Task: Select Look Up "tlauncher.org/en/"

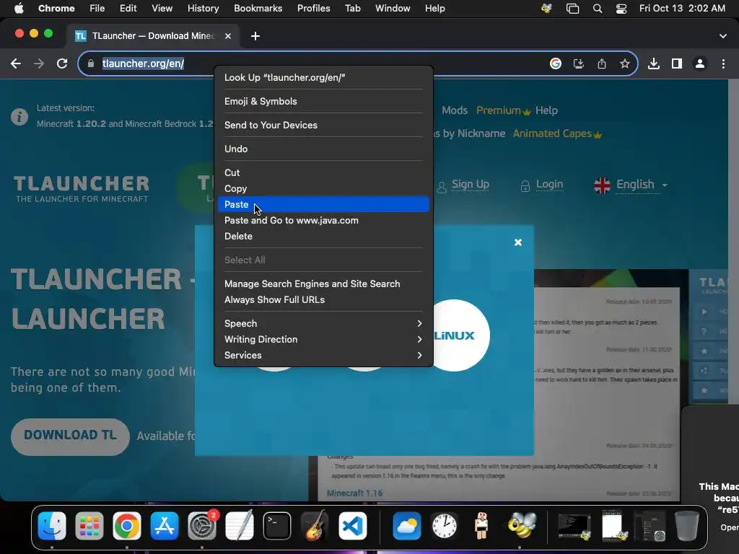Action: (x=323, y=78)
